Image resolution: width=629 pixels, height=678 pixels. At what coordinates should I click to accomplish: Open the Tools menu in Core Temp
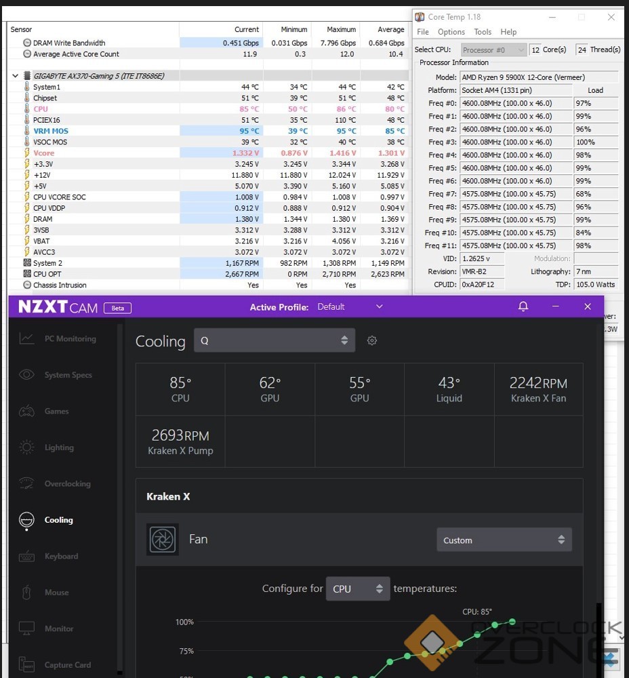point(483,32)
